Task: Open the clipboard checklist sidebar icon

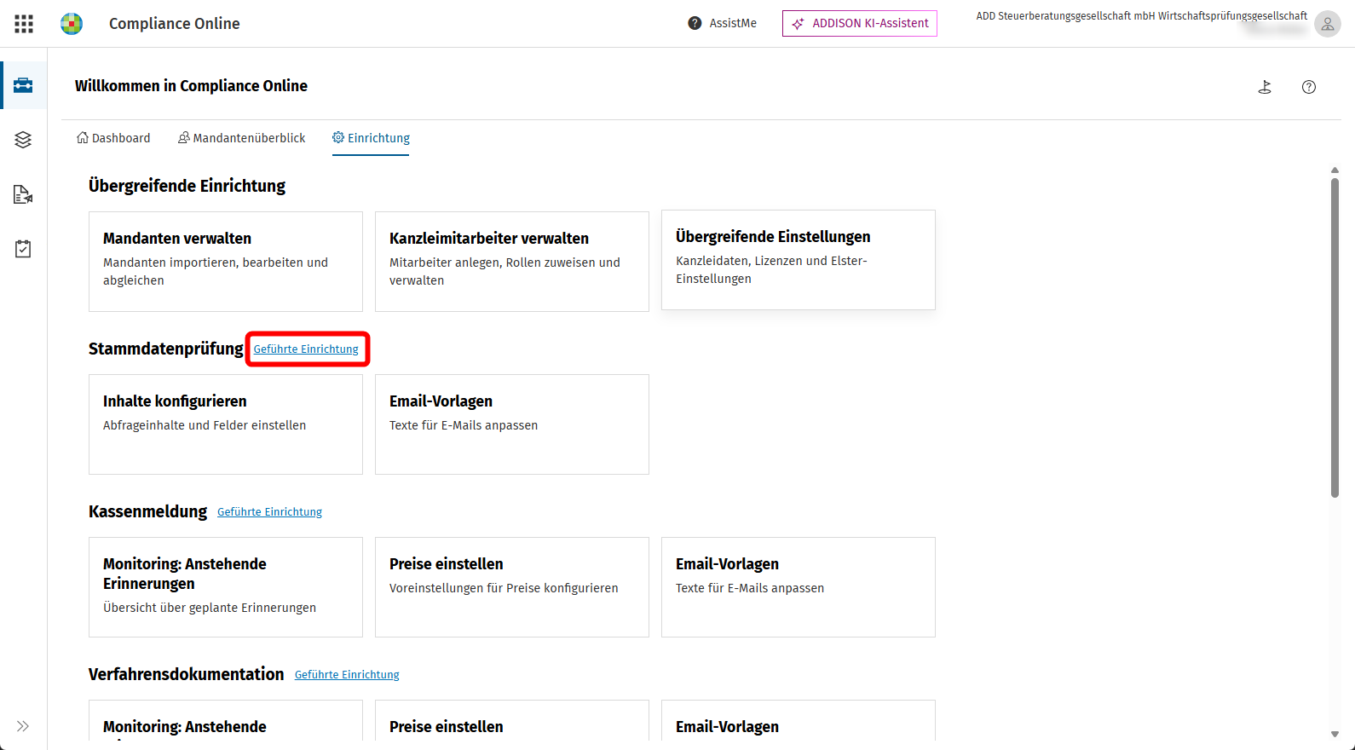Action: pos(23,249)
